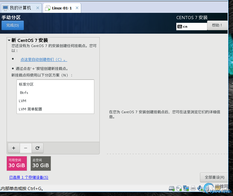Click the auto-create mount points link
Viewport: 233px width, 196px height.
[x=44, y=60]
